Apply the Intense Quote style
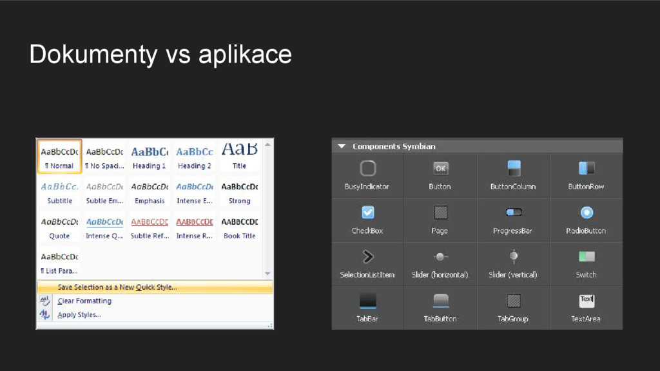This screenshot has width=660, height=371. [x=104, y=227]
